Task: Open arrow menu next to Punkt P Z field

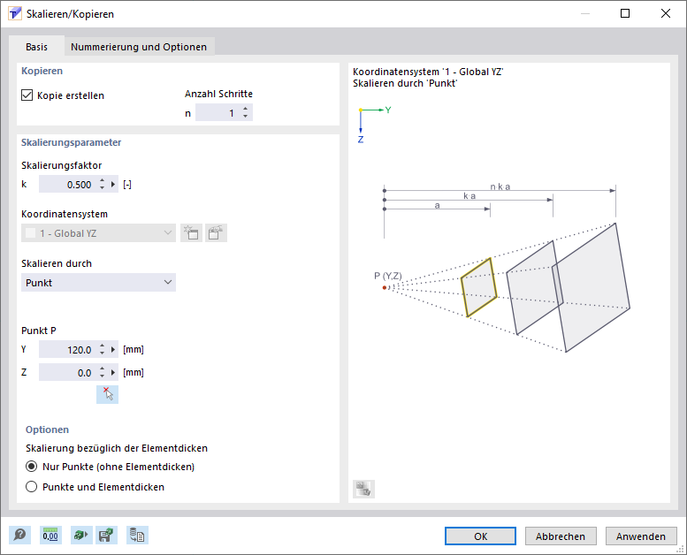Action: click(x=113, y=372)
